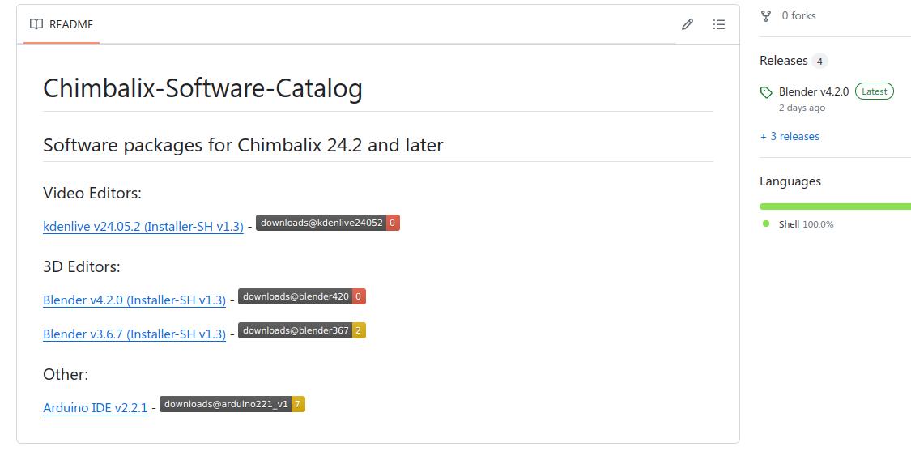Image resolution: width=911 pixels, height=451 pixels.
Task: Open the Blender v4.2.0 latest release
Action: point(813,91)
